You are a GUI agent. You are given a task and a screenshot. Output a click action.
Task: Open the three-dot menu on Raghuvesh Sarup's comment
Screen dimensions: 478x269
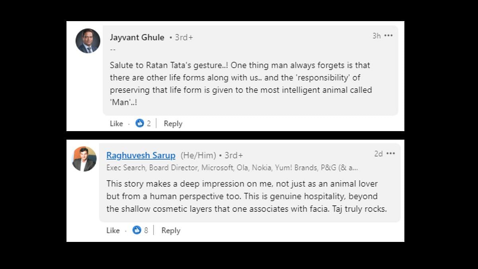pyautogui.click(x=390, y=154)
